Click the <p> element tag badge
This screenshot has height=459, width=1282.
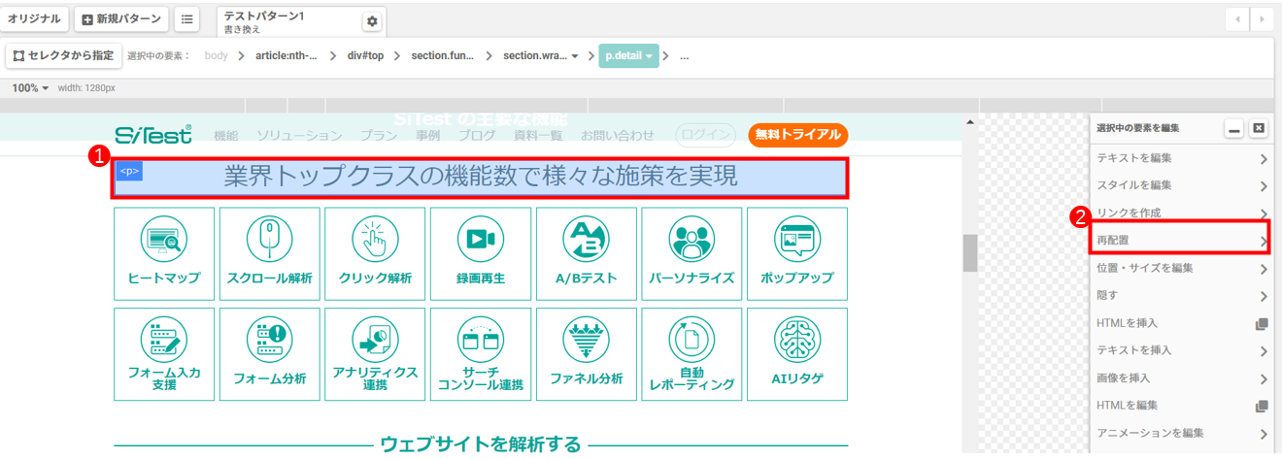coord(129,171)
